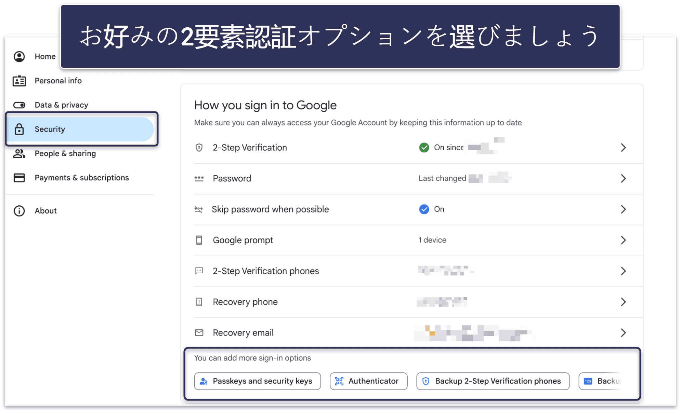Viewport: 681px width, 410px height.
Task: Click the Recovery email envelope icon
Action: pyautogui.click(x=199, y=333)
